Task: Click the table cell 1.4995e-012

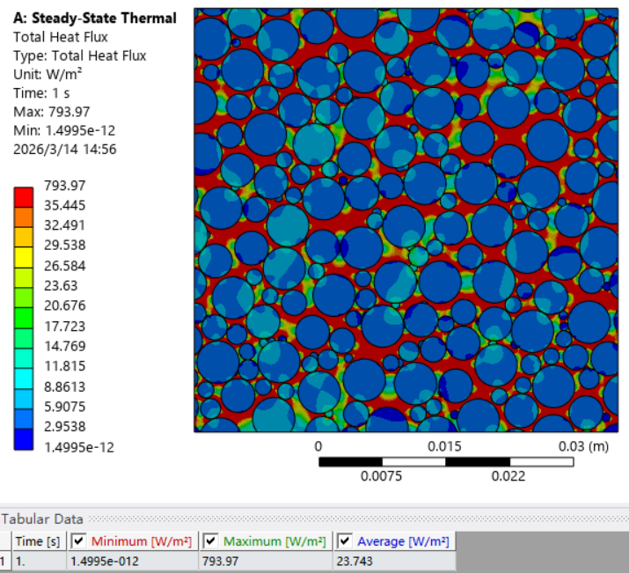Action: click(132, 561)
